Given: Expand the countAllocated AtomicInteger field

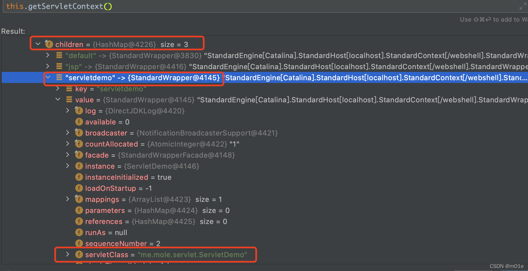Looking at the screenshot, I should point(68,144).
